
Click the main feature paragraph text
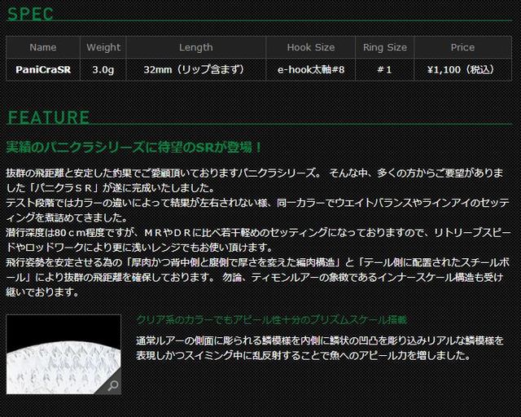(258, 232)
